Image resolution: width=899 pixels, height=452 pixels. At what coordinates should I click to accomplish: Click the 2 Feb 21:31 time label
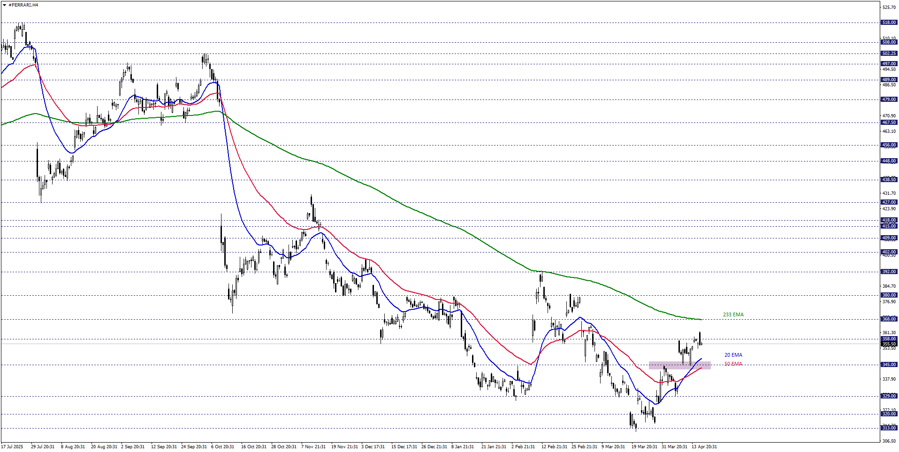click(x=523, y=446)
